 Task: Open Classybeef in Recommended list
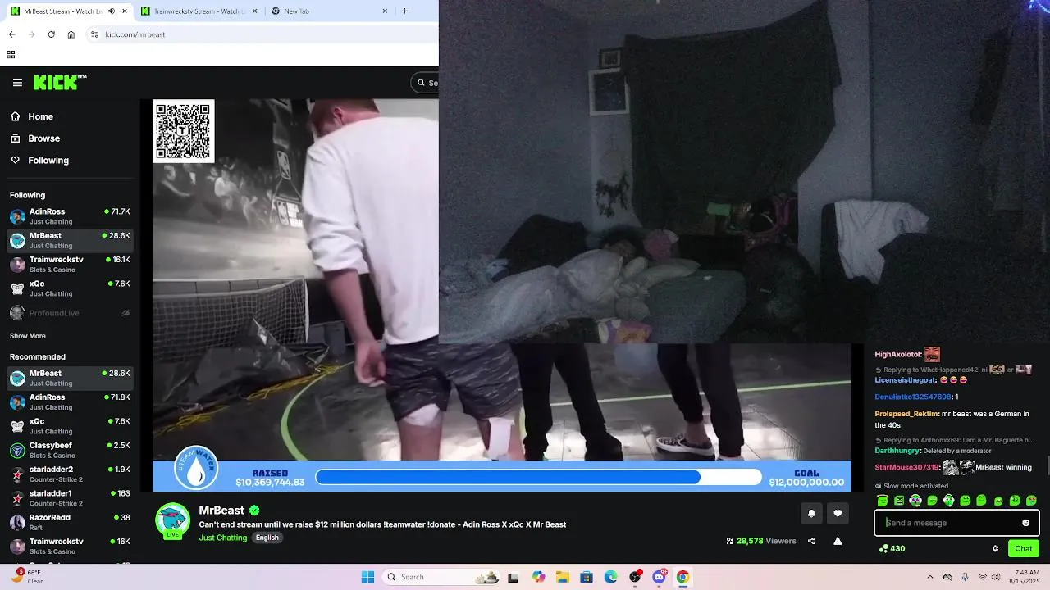[71, 450]
